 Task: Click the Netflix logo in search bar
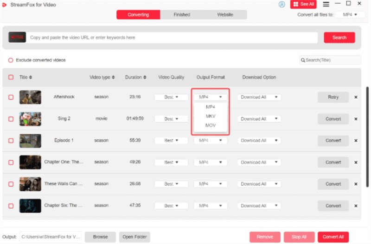pos(18,38)
